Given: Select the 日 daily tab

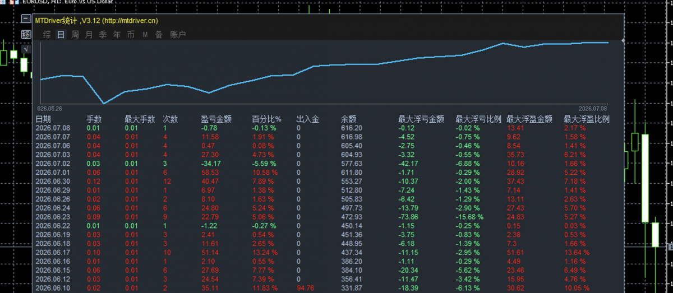Looking at the screenshot, I should pyautogui.click(x=61, y=35).
